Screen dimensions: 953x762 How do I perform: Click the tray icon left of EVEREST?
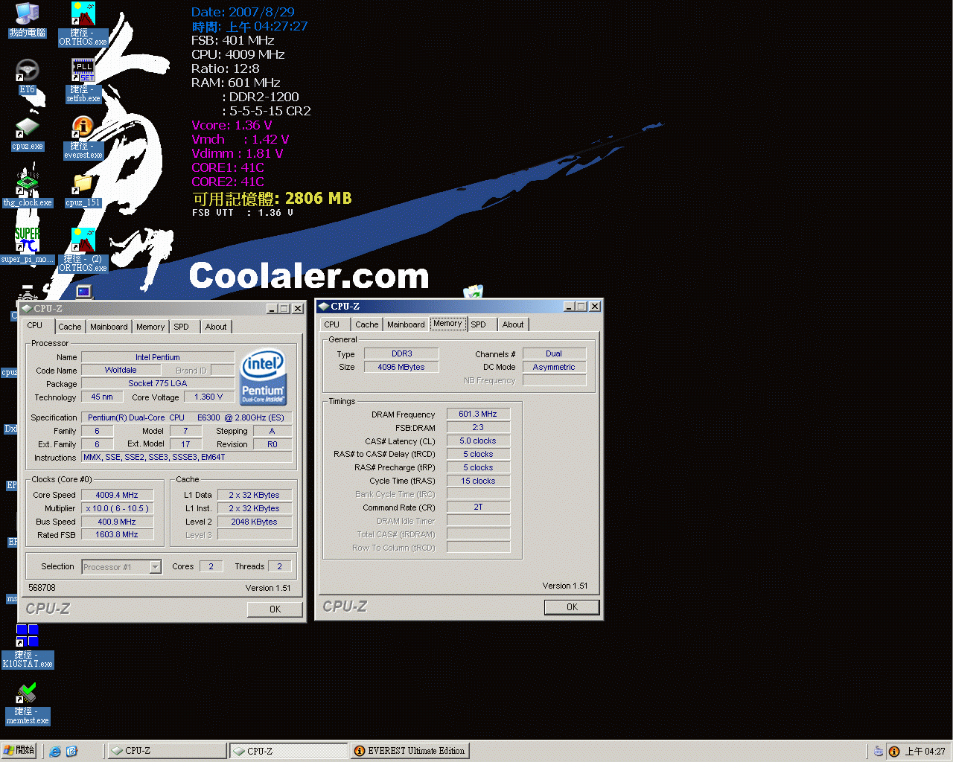tap(879, 752)
